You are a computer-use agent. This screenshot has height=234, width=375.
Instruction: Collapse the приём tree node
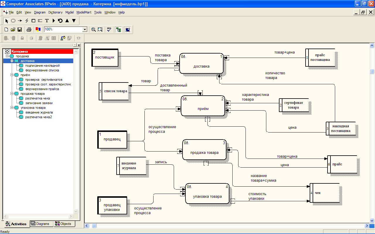(x=12, y=75)
